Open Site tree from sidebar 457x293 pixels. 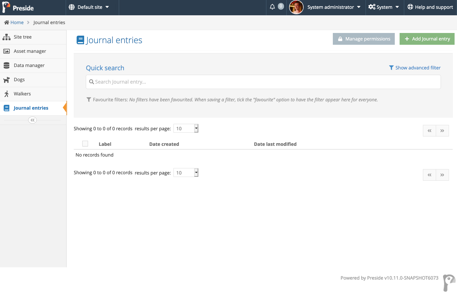tap(23, 37)
